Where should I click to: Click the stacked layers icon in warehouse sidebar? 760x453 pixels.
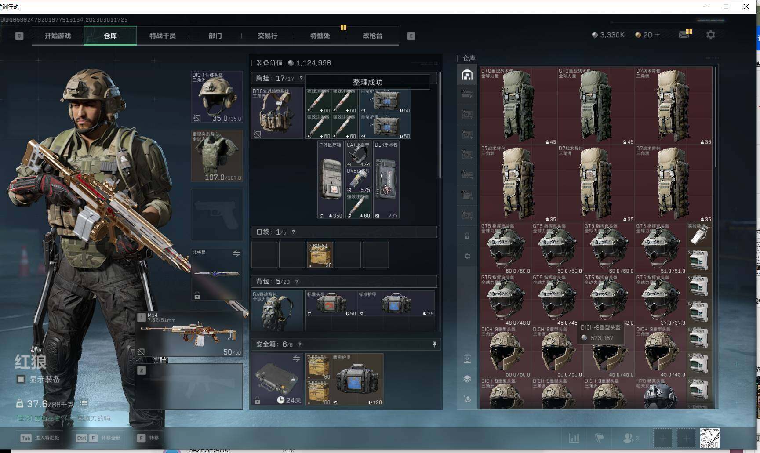pos(467,379)
